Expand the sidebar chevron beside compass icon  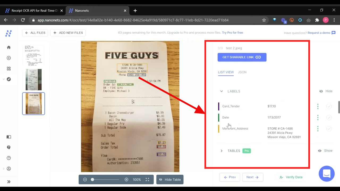point(3,79)
